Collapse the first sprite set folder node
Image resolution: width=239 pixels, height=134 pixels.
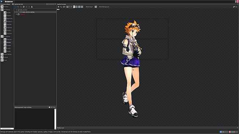16,10
